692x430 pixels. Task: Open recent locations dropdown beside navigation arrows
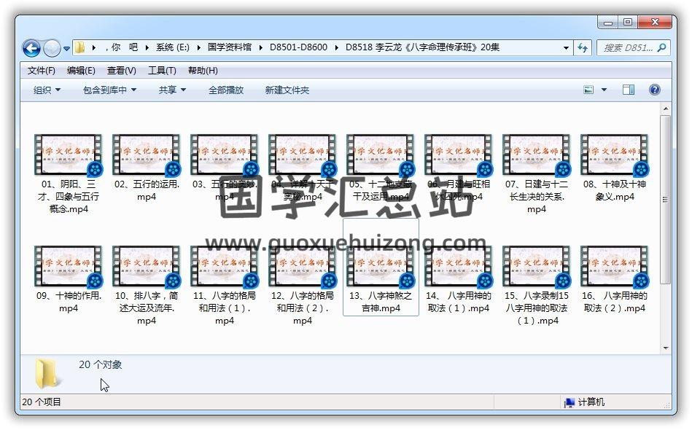click(66, 49)
